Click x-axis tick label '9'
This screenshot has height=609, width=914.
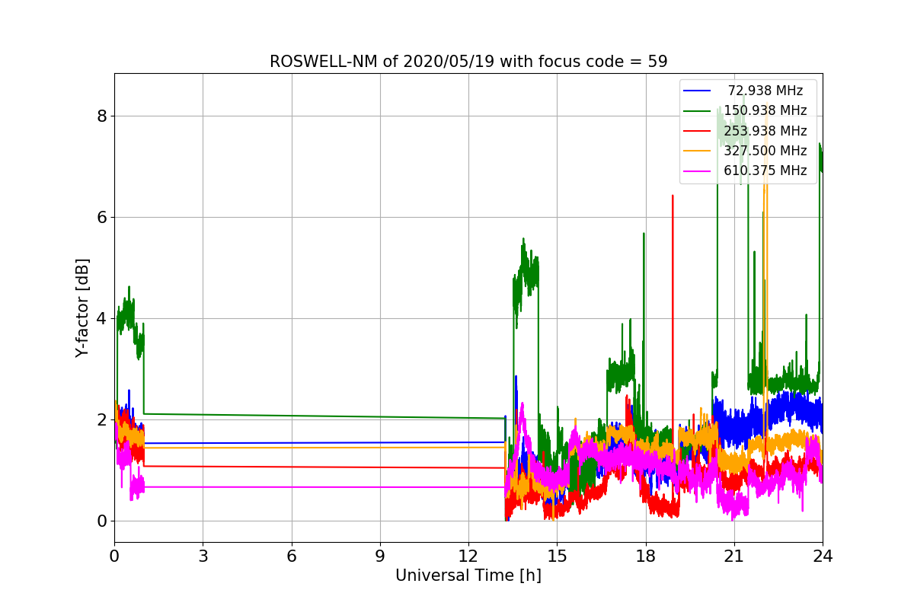point(379,556)
